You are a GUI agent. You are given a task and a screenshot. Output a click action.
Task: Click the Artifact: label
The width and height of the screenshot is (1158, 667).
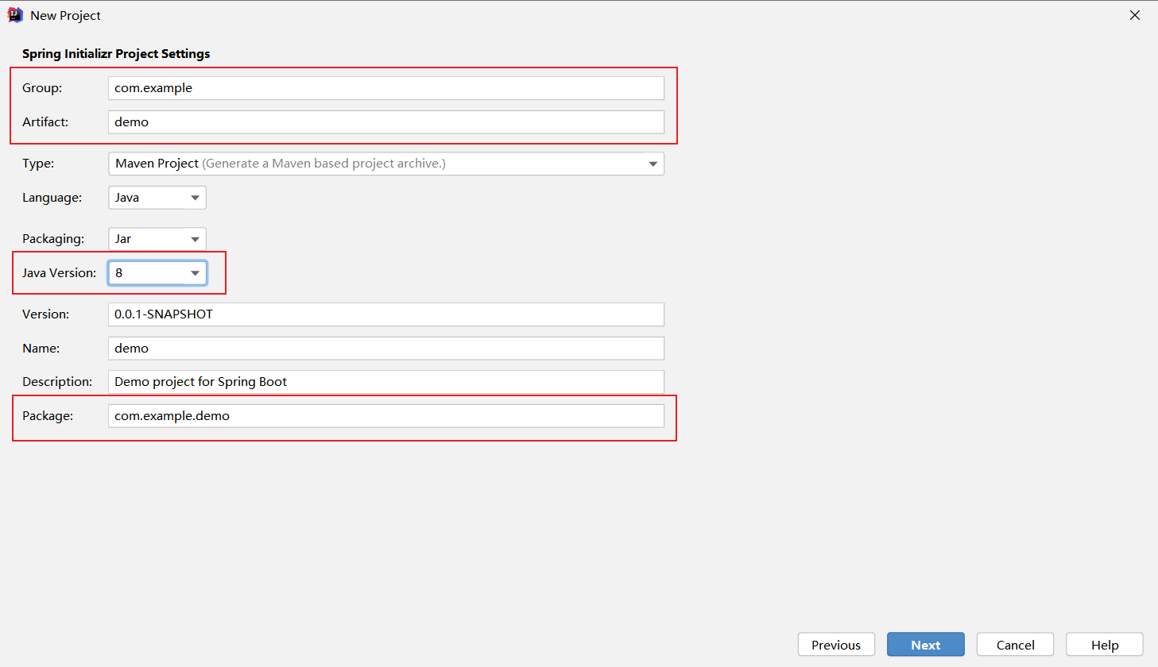pyautogui.click(x=45, y=122)
